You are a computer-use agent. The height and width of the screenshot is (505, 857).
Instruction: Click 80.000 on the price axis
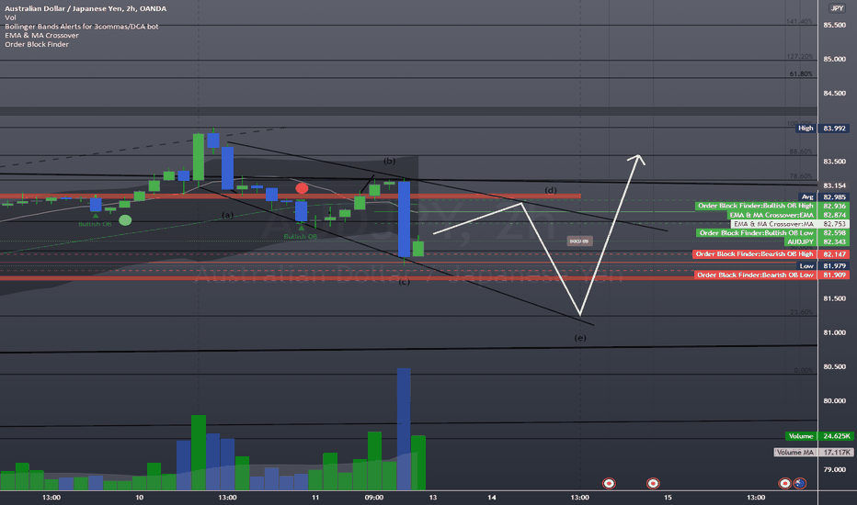click(834, 400)
